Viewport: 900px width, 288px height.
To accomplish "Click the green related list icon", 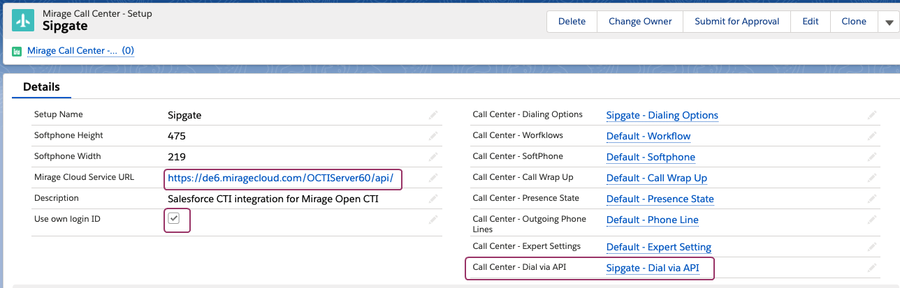I will click(17, 51).
